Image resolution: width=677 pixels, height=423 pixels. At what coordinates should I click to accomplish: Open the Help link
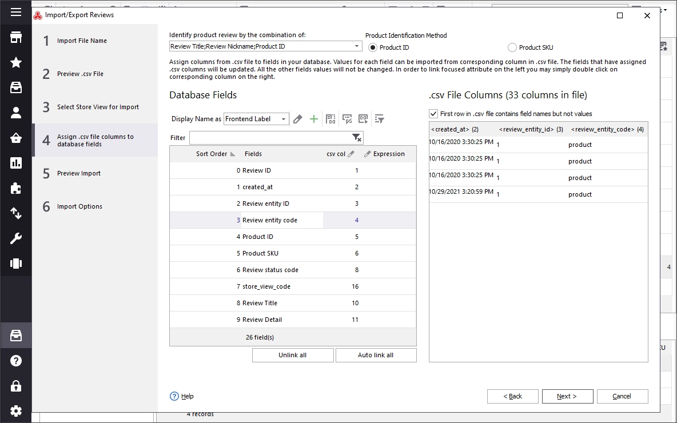tap(188, 396)
